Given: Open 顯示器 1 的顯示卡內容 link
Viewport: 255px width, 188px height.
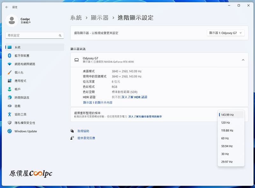Looking at the screenshot, I should tap(98, 103).
